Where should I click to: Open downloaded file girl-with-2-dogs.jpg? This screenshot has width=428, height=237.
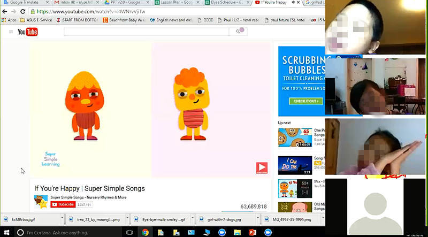225,219
